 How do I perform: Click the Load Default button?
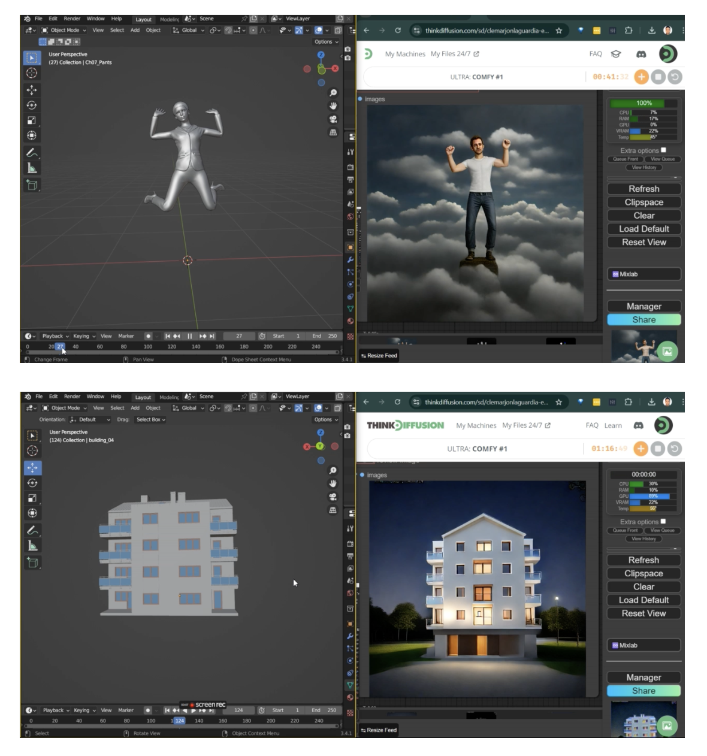click(643, 228)
